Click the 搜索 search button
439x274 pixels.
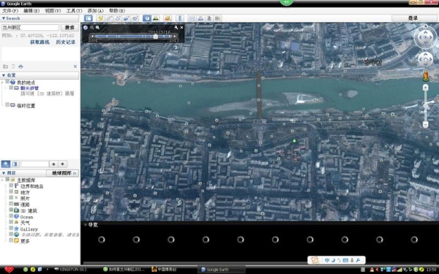70,28
